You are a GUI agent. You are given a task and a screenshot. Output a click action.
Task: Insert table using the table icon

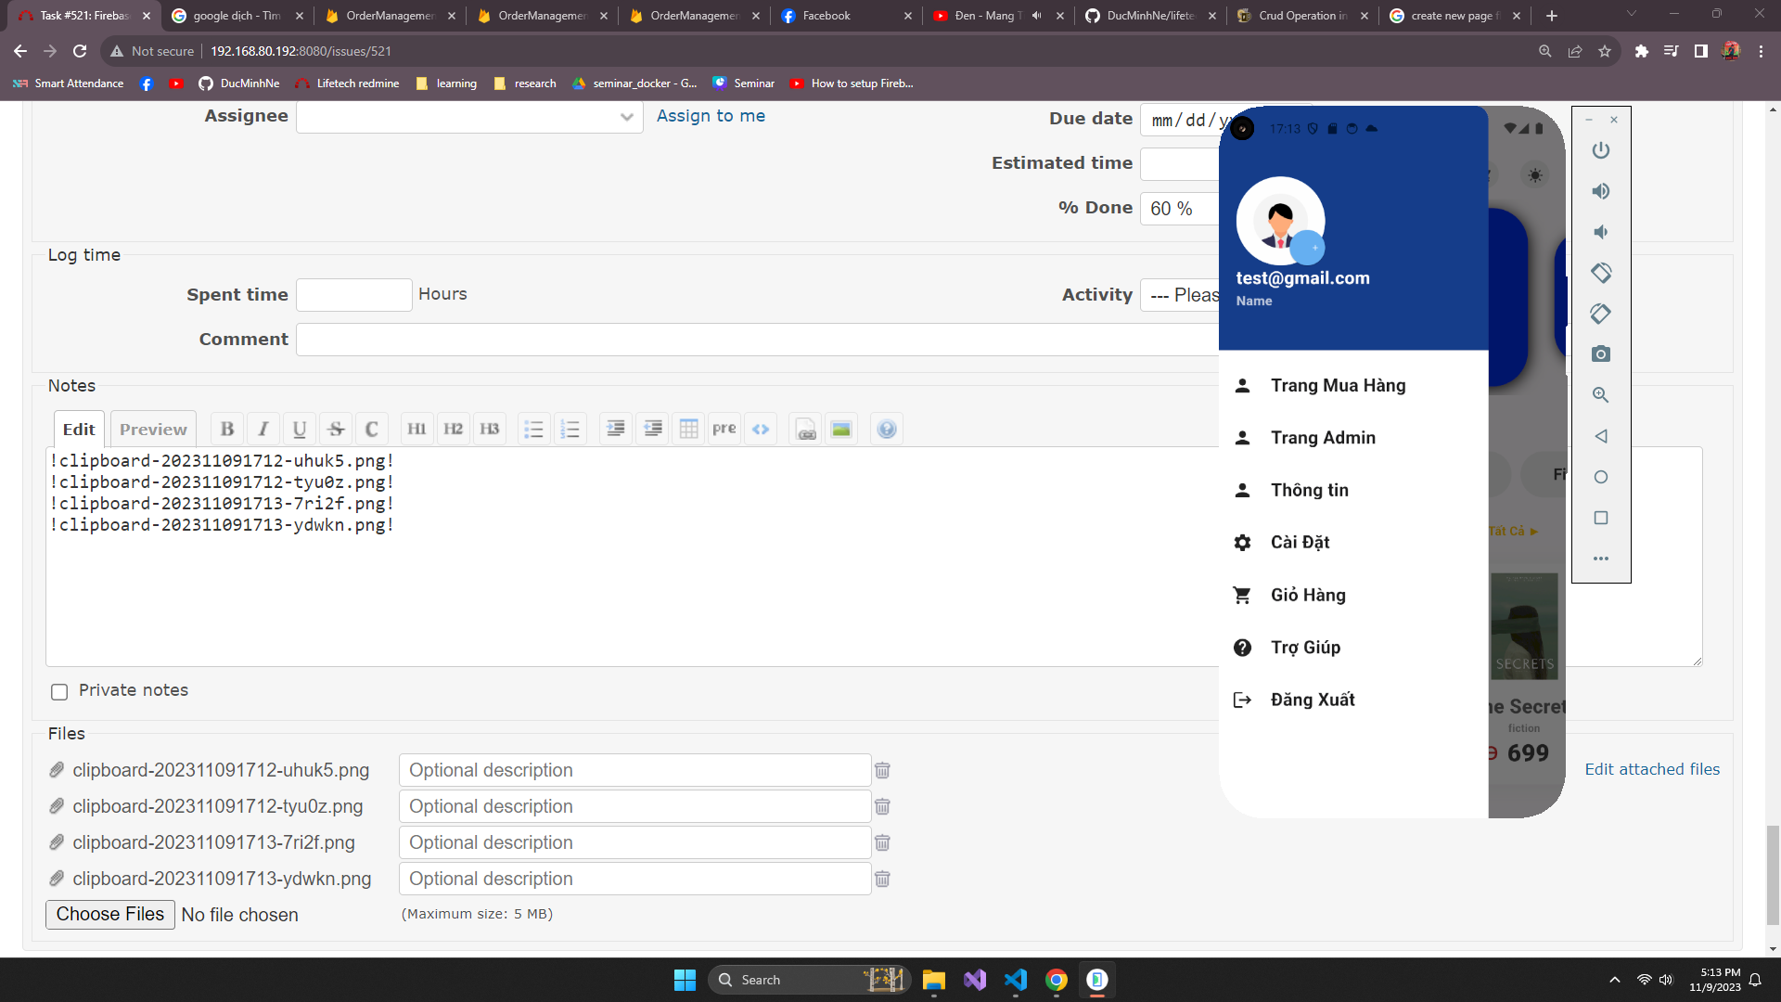click(x=688, y=429)
